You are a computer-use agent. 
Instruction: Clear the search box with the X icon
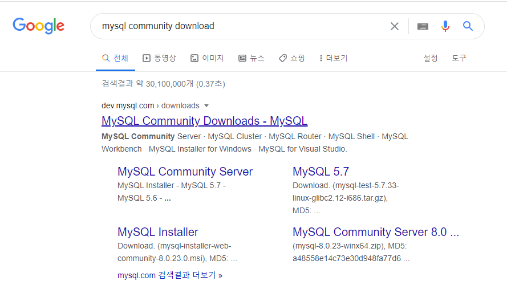[395, 26]
